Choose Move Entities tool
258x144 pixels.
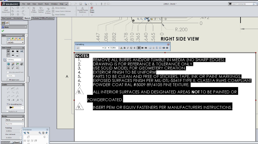[x=59, y=15]
